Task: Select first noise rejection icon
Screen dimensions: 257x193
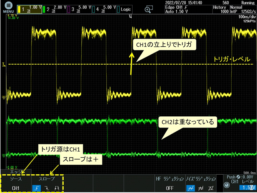Action: [x=191, y=188]
